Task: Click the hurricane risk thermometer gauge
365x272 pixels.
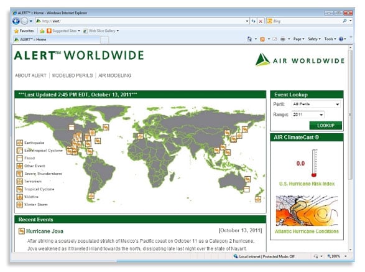Action: pyautogui.click(x=314, y=163)
